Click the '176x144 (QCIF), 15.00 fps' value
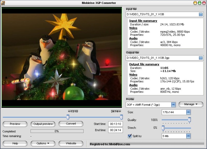The height and width of the screenshot is (149, 207). point(177,81)
